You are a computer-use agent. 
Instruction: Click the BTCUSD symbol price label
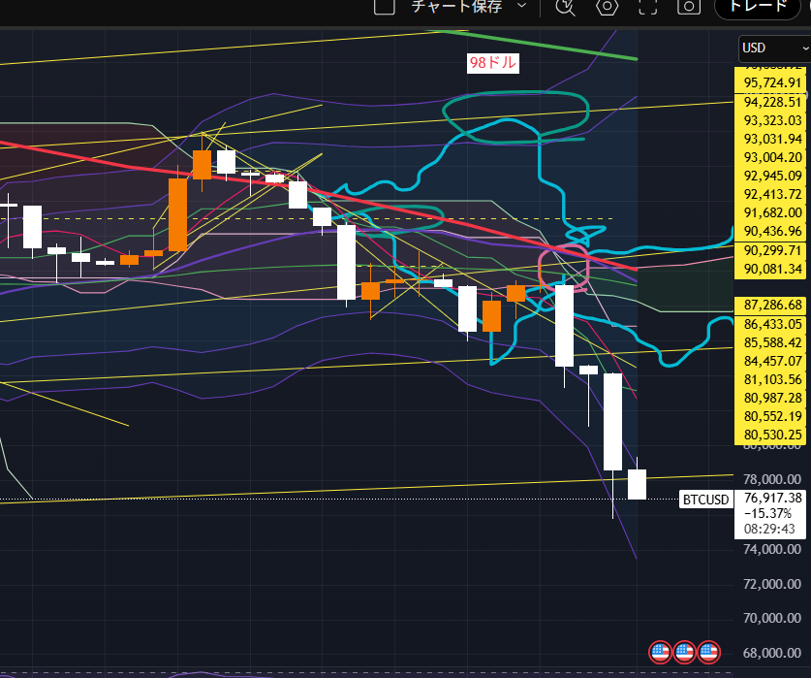pyautogui.click(x=706, y=500)
